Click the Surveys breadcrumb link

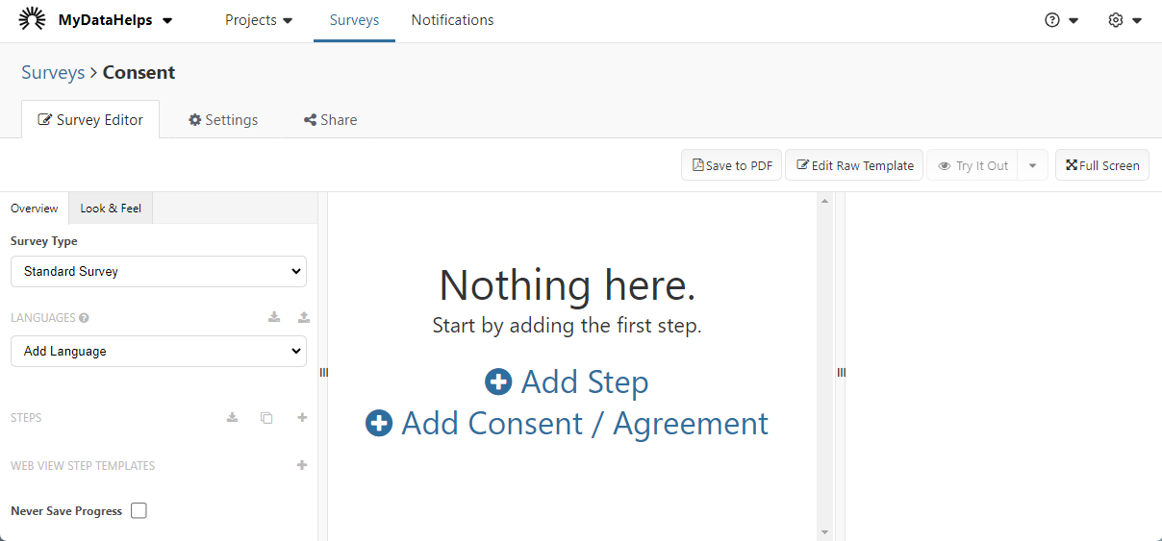coord(53,73)
